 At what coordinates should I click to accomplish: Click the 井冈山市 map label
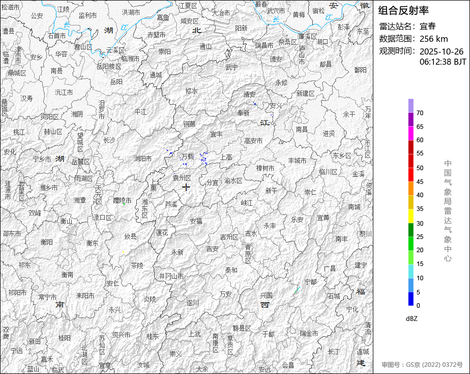click(171, 276)
